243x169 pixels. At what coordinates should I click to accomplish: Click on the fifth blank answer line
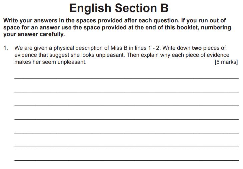click(x=126, y=133)
